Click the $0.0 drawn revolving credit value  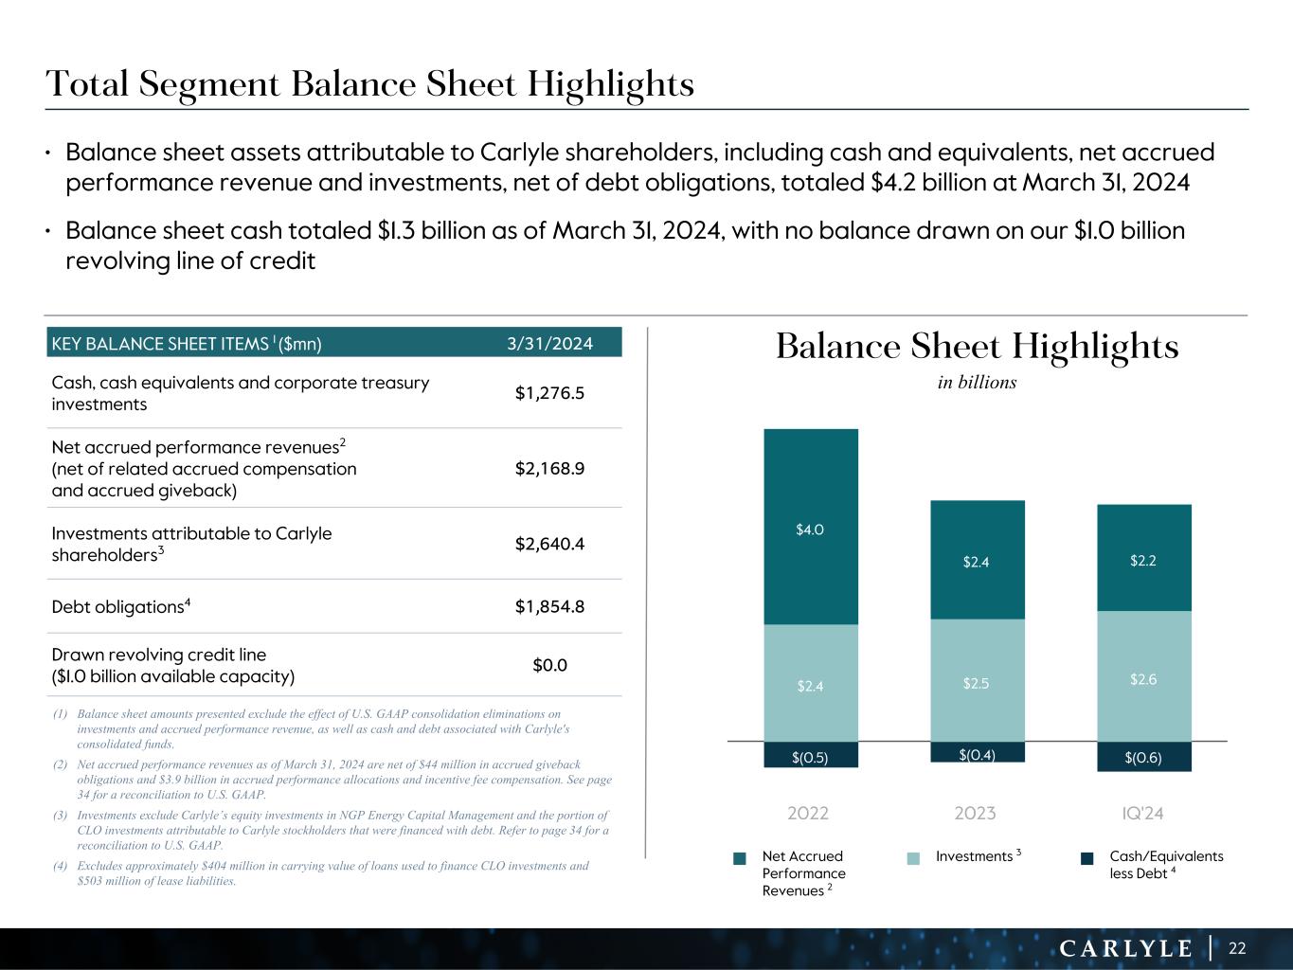(549, 665)
